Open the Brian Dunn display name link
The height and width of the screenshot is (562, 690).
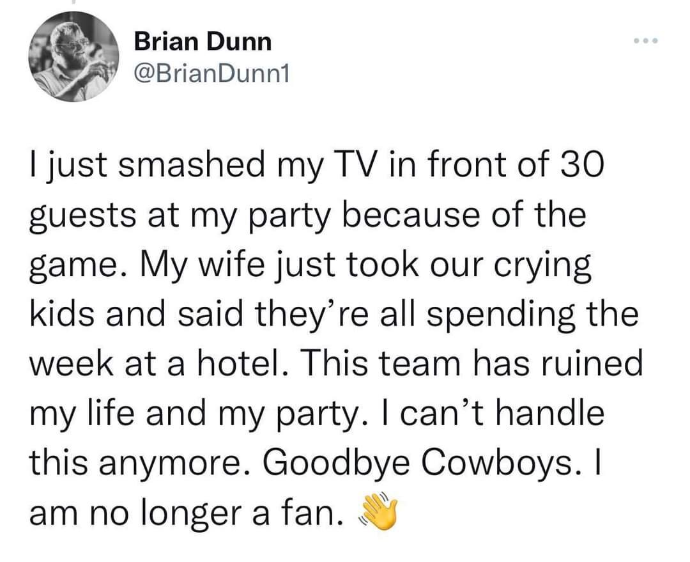pos(203,42)
